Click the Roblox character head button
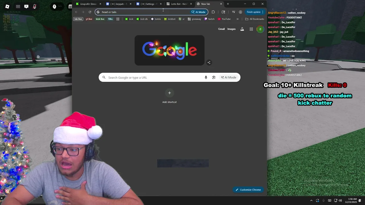This screenshot has height=205, width=365. [x=54, y=6]
